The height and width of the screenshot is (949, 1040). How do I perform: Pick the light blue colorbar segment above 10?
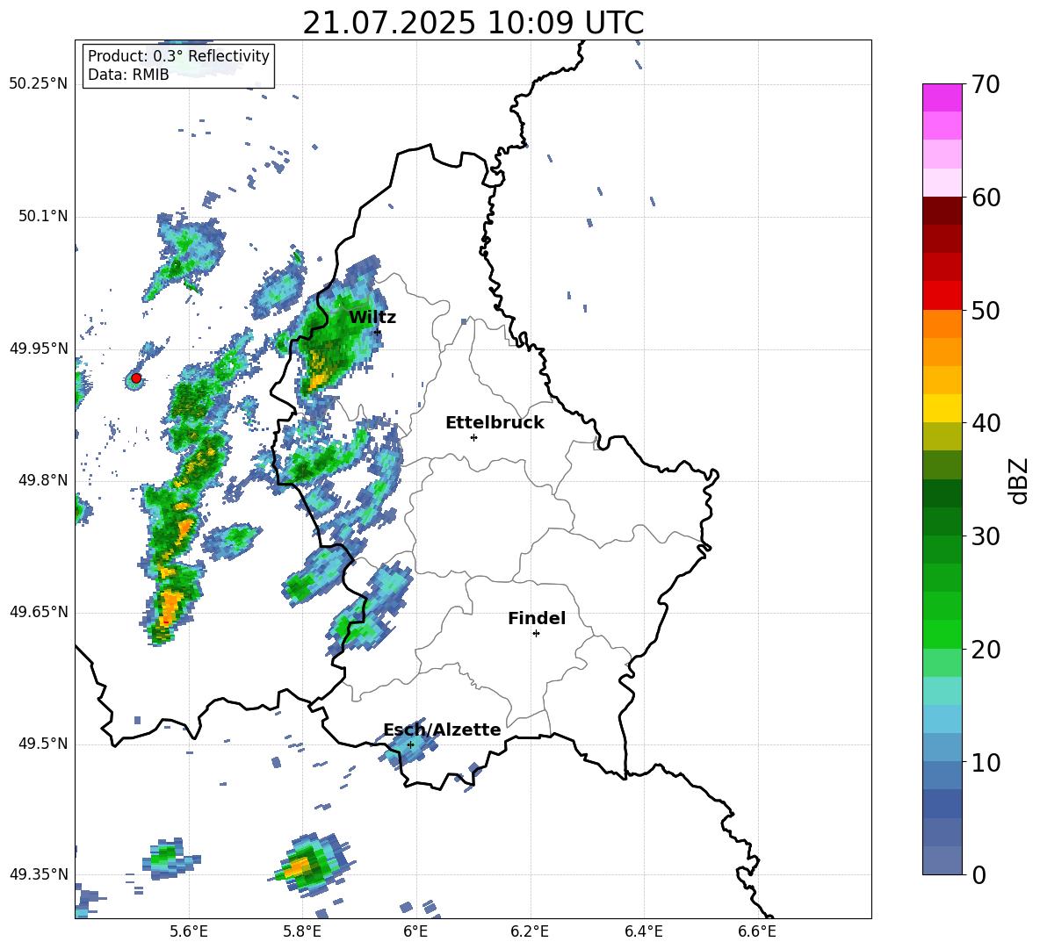click(x=942, y=746)
